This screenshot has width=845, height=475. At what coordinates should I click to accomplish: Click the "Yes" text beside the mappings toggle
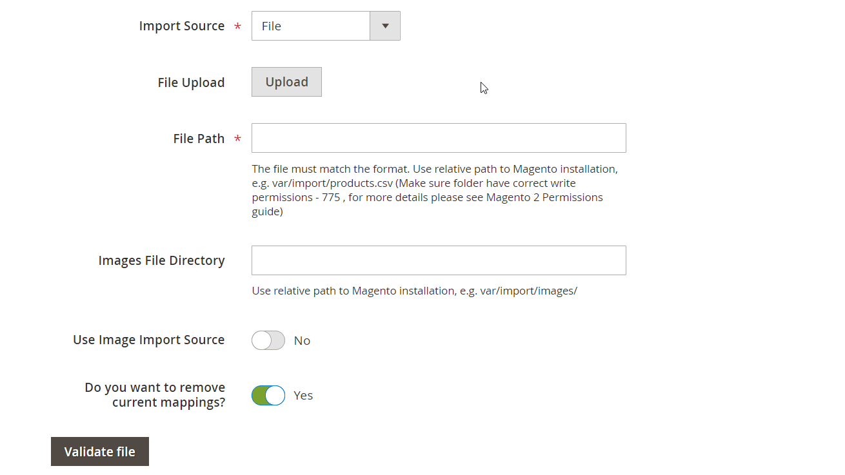click(x=303, y=395)
